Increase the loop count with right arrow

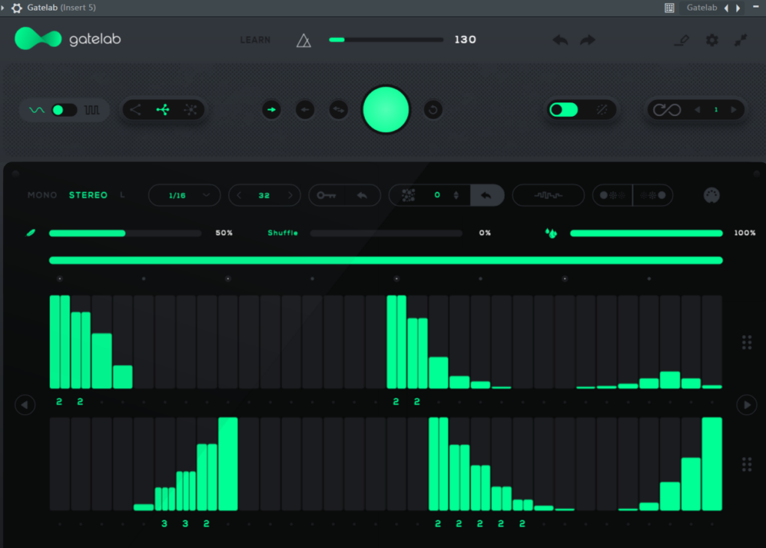[733, 110]
